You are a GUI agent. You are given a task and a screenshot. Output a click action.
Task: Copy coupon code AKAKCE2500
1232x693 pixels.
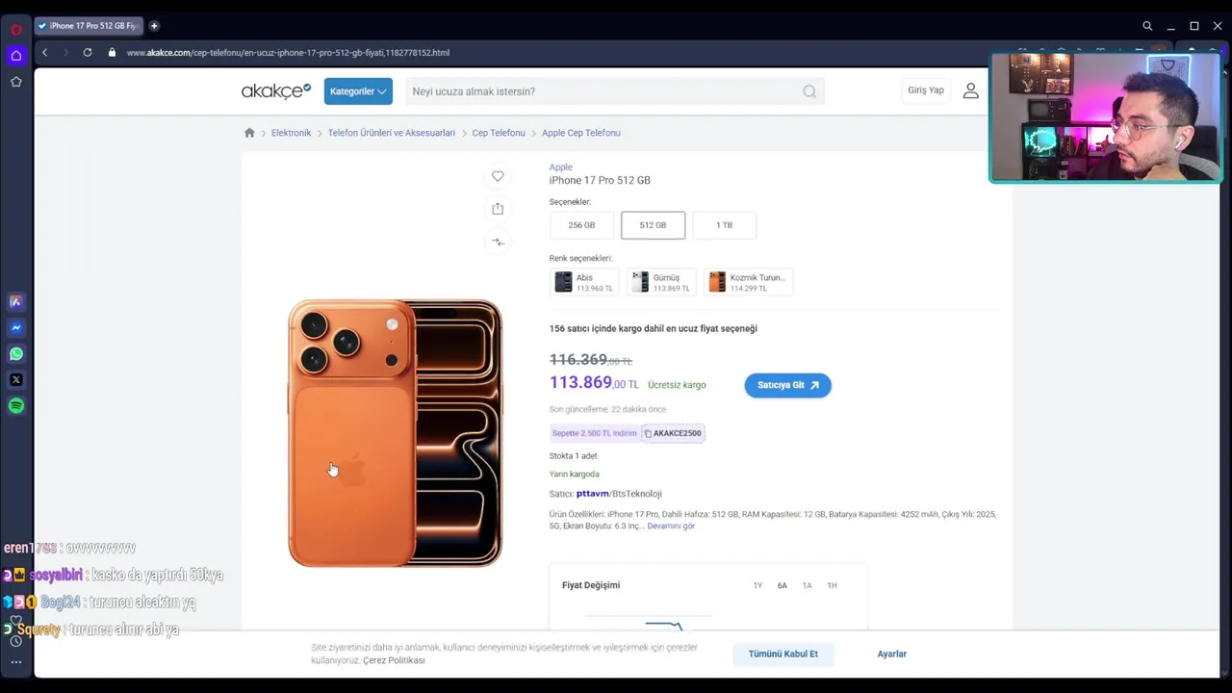point(674,433)
